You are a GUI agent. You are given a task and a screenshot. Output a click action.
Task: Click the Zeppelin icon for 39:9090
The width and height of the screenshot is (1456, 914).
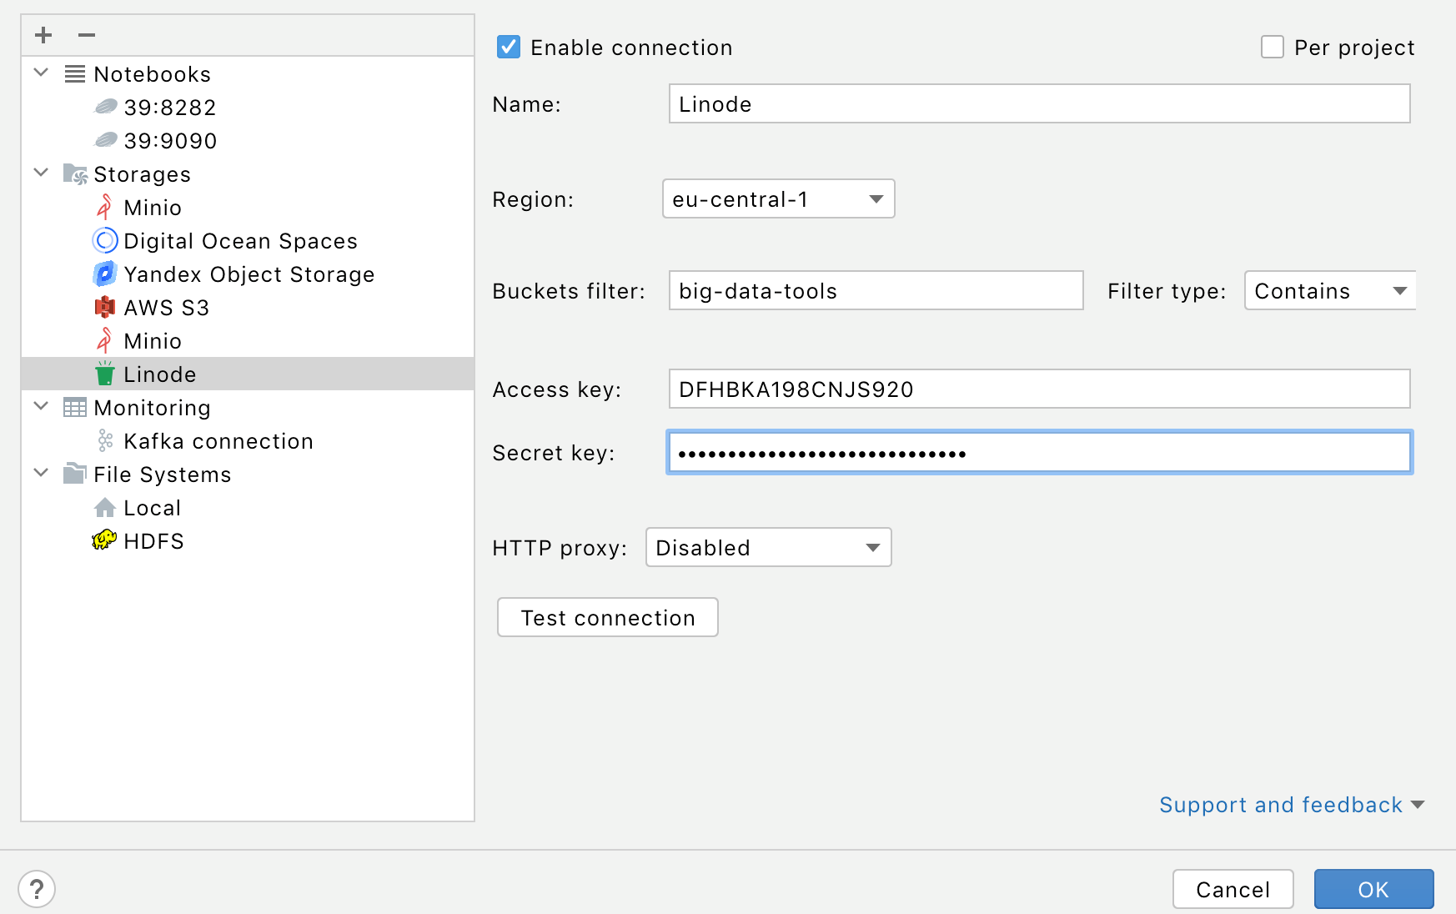tap(106, 140)
